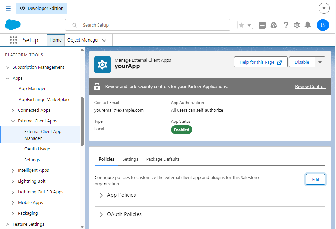The image size is (336, 229).
Task: Click sidebar scrollbar up arrow
Action: [82, 50]
